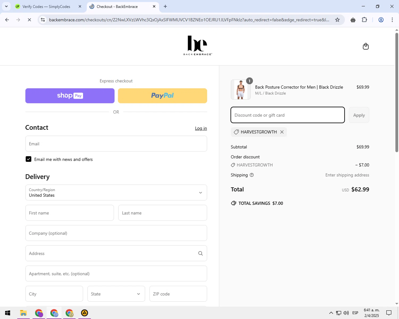Click the Log in link
This screenshot has height=319, width=399.
[201, 128]
